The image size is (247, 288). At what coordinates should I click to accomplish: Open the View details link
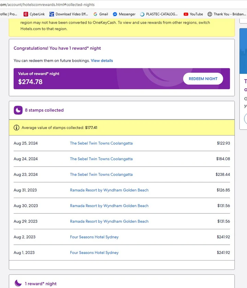(x=102, y=61)
